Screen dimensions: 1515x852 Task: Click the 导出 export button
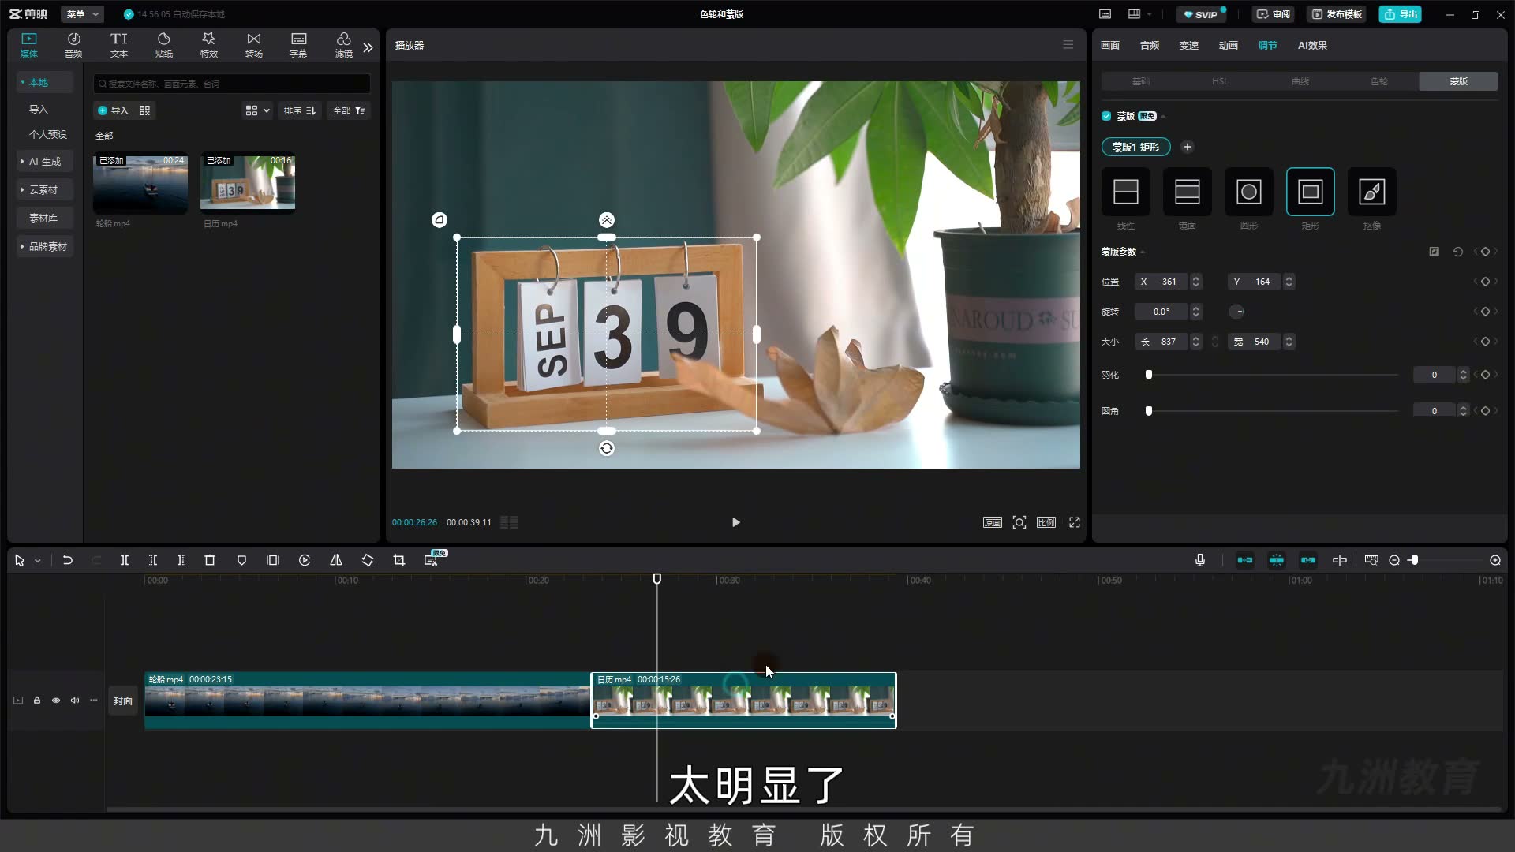coord(1401,14)
